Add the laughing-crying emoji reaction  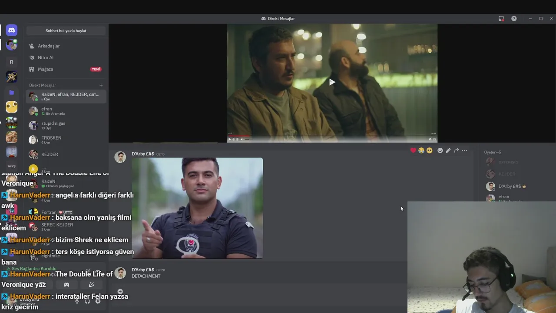(x=421, y=150)
